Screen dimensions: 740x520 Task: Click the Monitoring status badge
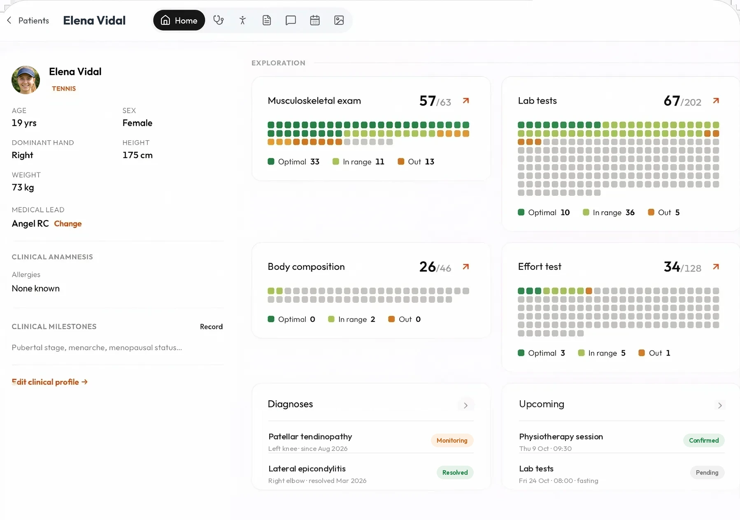click(x=452, y=440)
